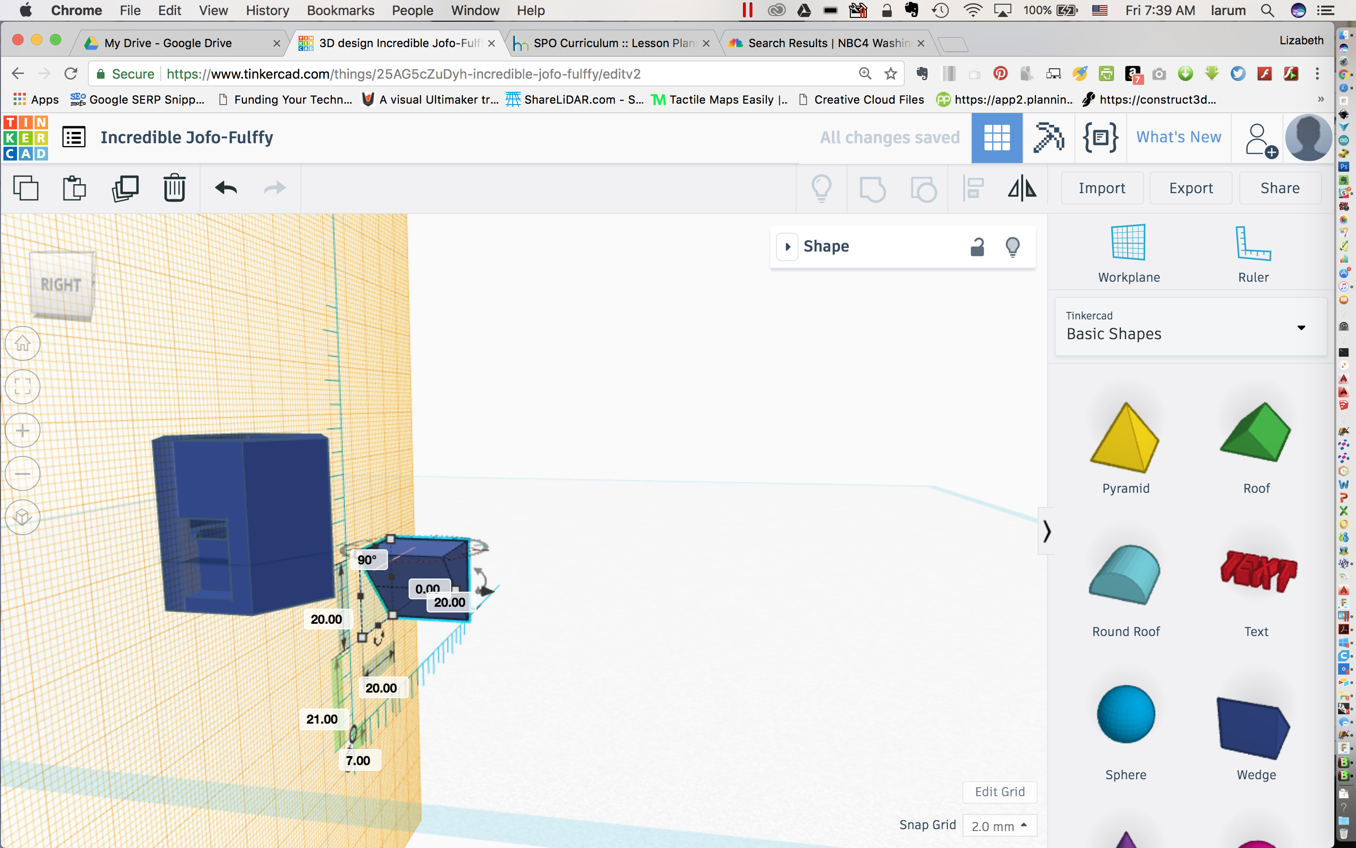The height and width of the screenshot is (848, 1356).
Task: Click the Ungroup shapes icon
Action: 923,188
